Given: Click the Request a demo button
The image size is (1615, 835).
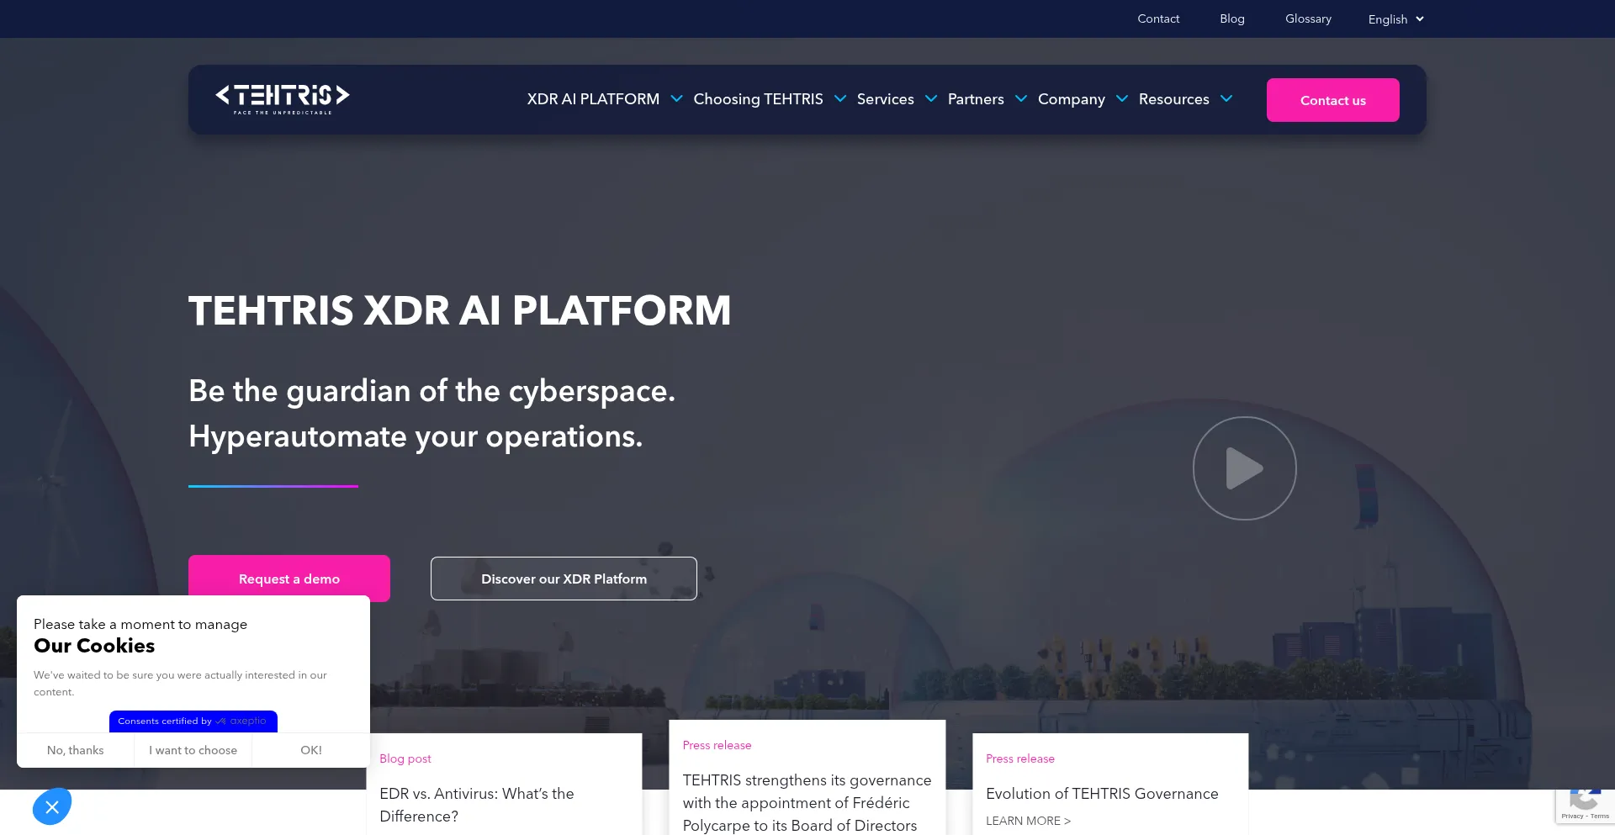Looking at the screenshot, I should (x=289, y=579).
